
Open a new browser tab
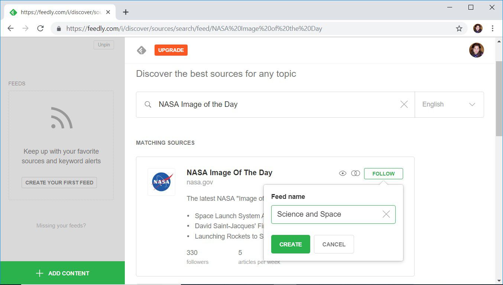click(x=126, y=12)
